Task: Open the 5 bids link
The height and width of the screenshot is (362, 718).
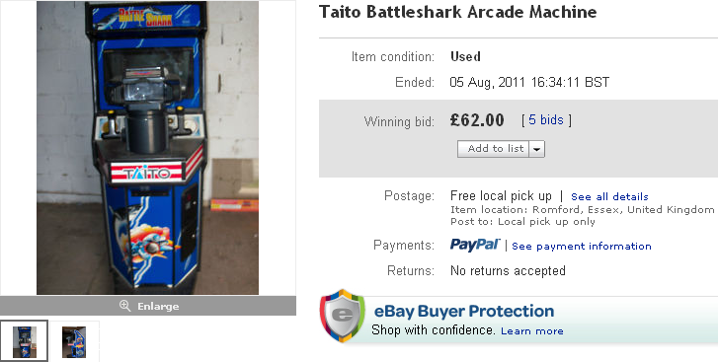Action: point(546,120)
